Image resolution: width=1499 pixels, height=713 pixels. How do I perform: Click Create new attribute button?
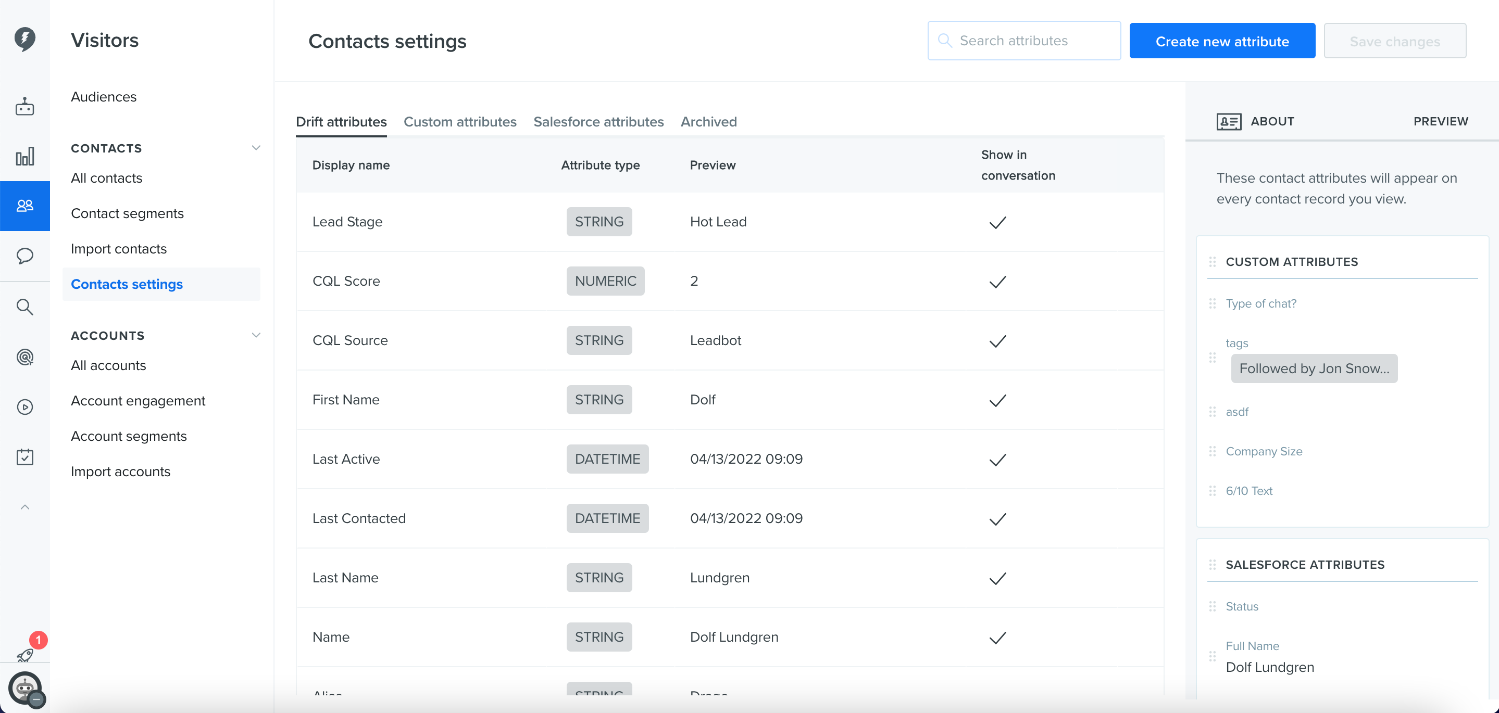point(1222,41)
